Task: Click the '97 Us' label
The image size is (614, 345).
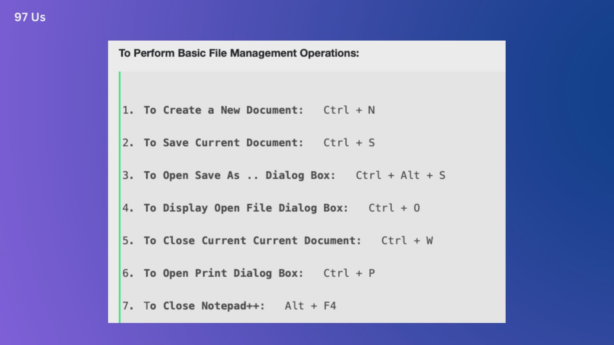Action: 30,17
